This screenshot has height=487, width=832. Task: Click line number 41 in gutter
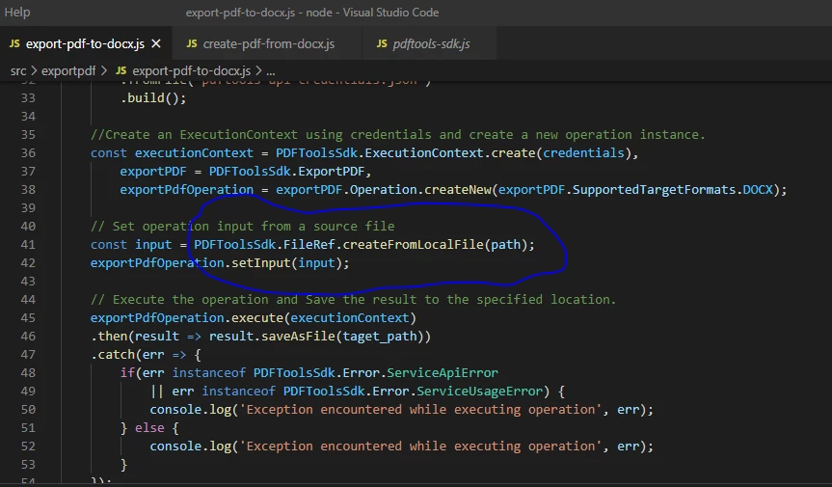[x=28, y=245]
